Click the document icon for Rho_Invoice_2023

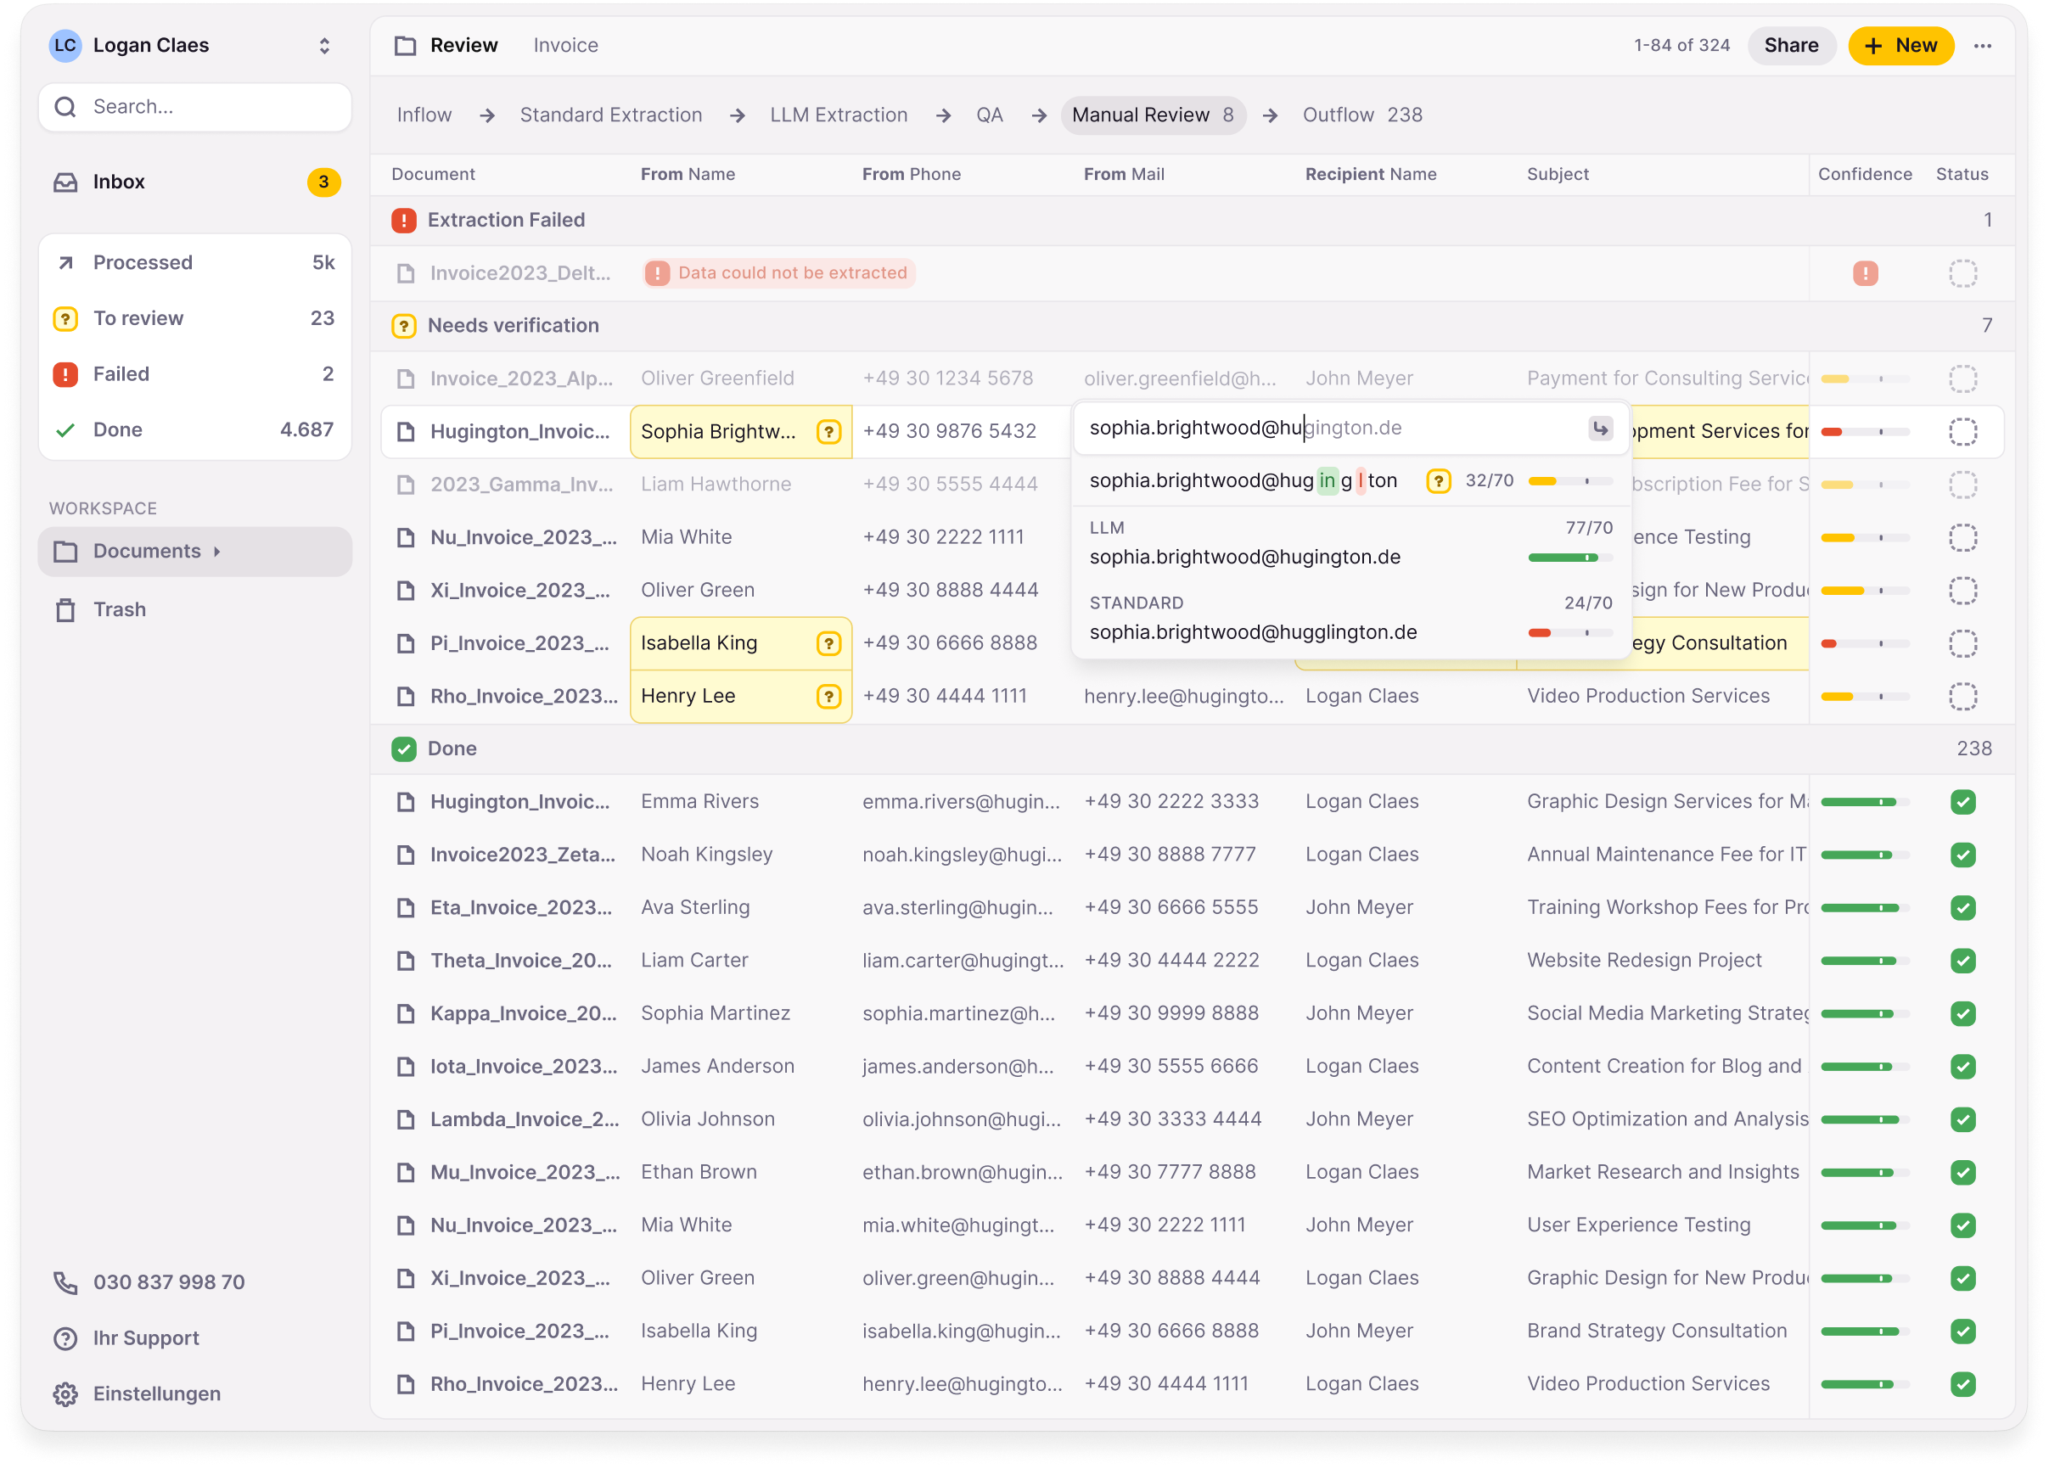click(x=406, y=697)
